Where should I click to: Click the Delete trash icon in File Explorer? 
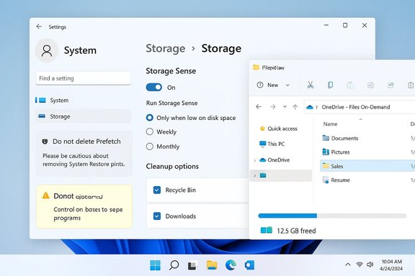pos(411,85)
